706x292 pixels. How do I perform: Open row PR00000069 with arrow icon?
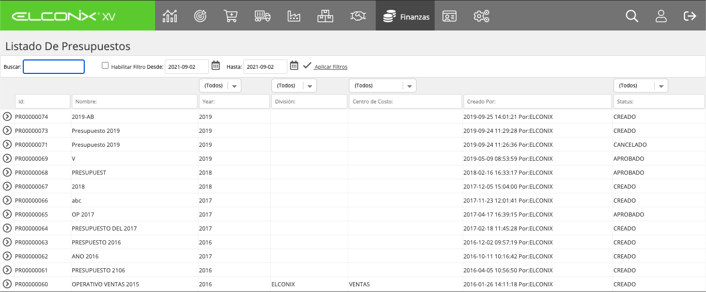pos(7,159)
